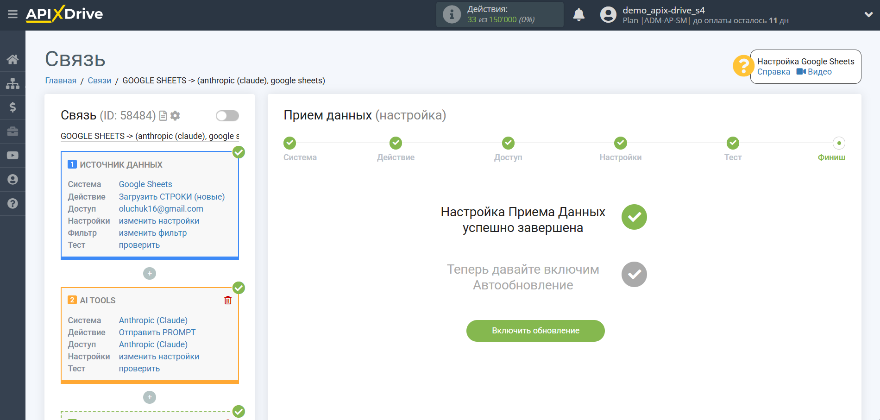880x420 pixels.
Task: Click the Anthropic (Claude) system link
Action: (x=153, y=320)
